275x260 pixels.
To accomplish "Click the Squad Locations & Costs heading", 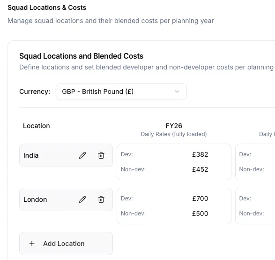I will (47, 8).
